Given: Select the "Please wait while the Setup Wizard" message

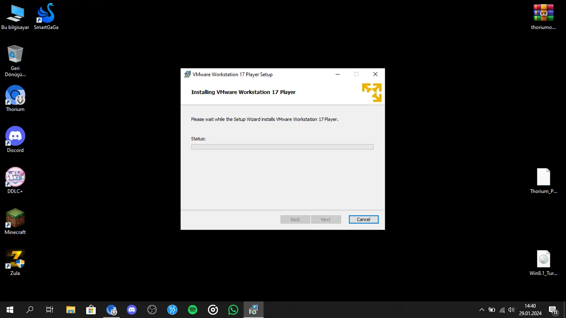Looking at the screenshot, I should pos(265,119).
